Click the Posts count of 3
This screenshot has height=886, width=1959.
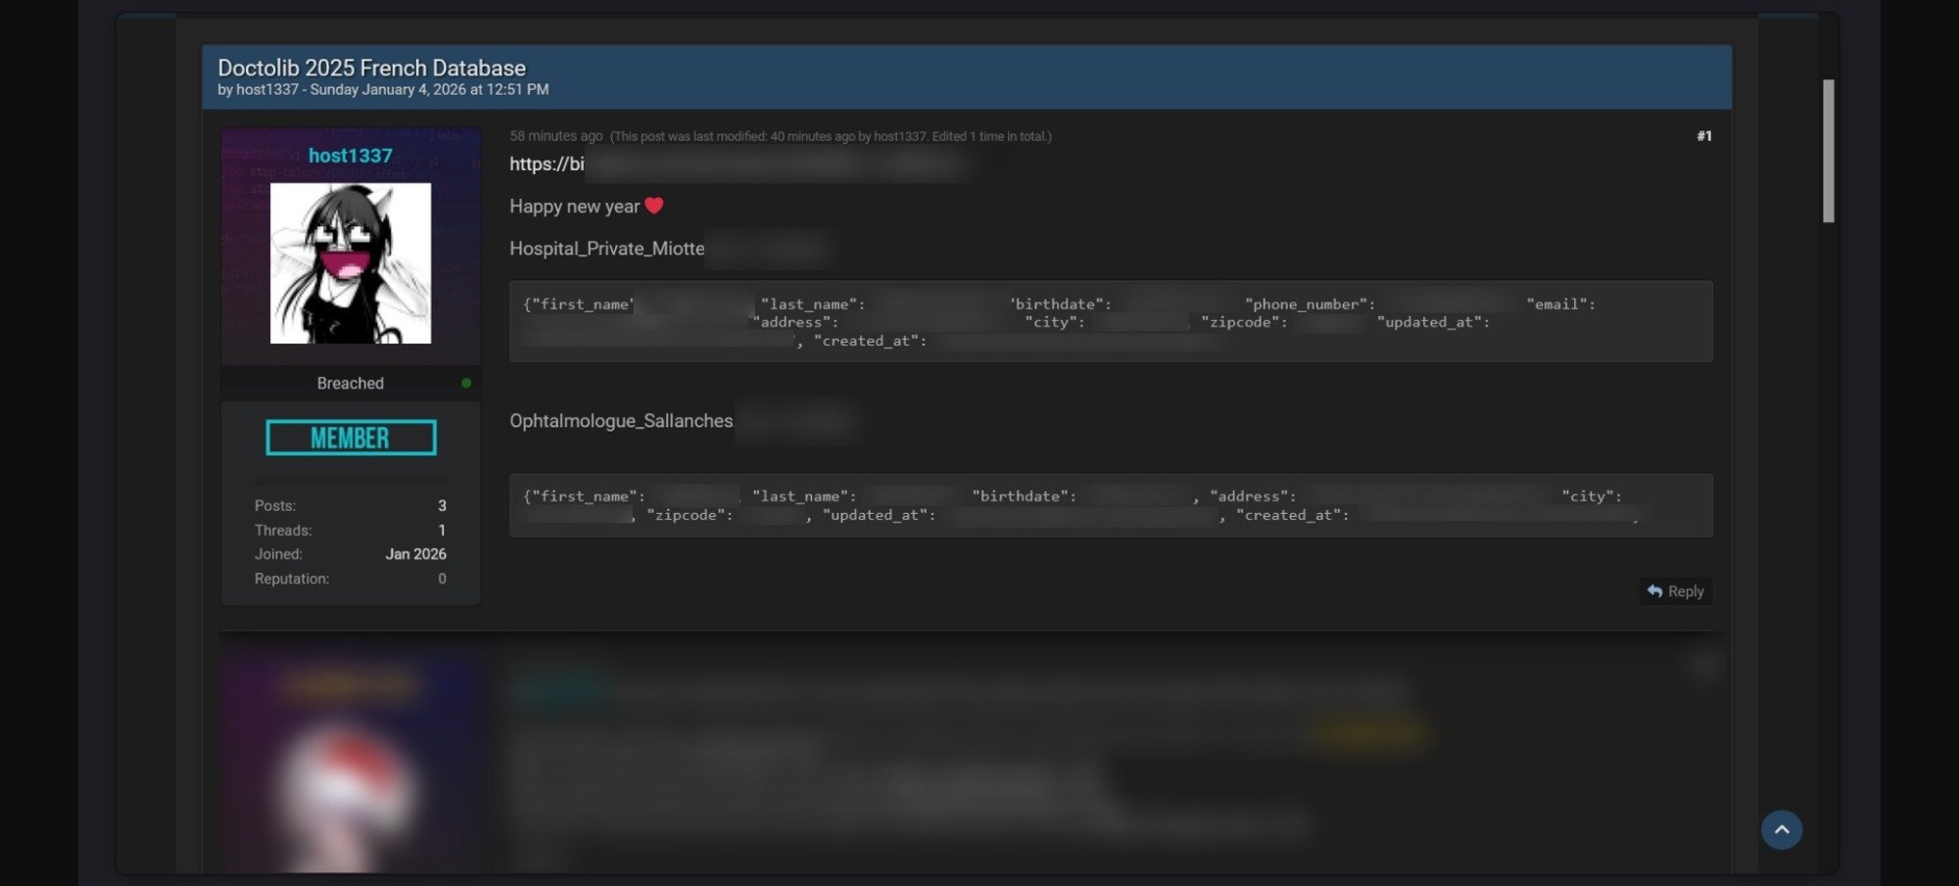pyautogui.click(x=441, y=505)
